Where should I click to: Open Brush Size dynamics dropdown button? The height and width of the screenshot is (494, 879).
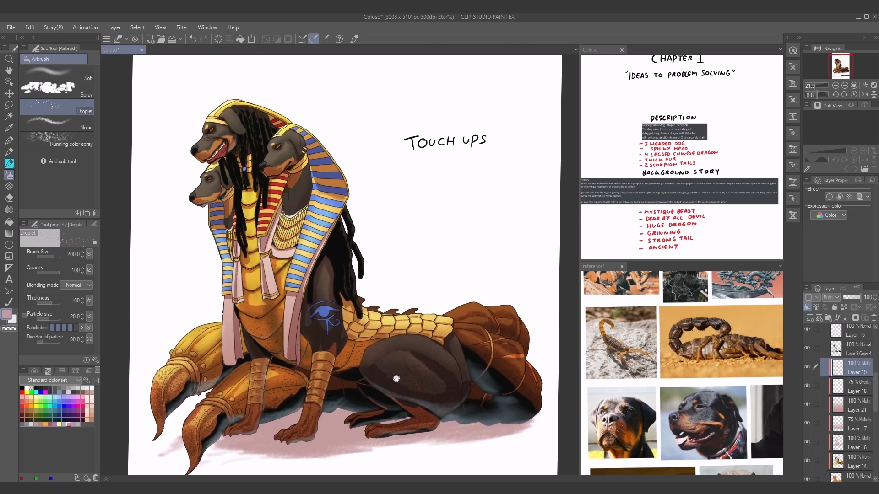[x=89, y=254]
